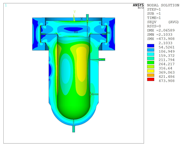Click the legend value 369.063
This screenshot has width=181, height=147.
click(167, 72)
